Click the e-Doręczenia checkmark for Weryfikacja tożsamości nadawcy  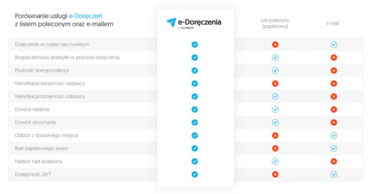[x=195, y=84]
